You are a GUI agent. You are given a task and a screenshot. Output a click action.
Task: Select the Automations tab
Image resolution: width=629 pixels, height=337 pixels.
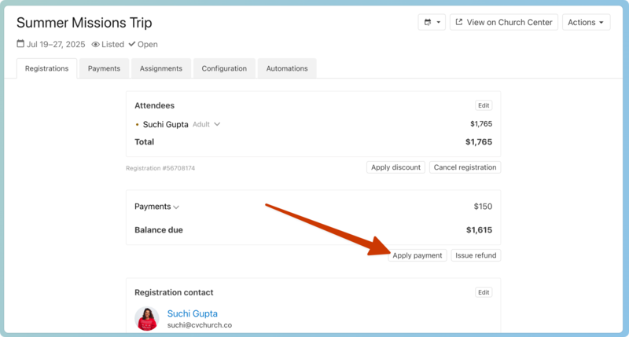click(287, 68)
